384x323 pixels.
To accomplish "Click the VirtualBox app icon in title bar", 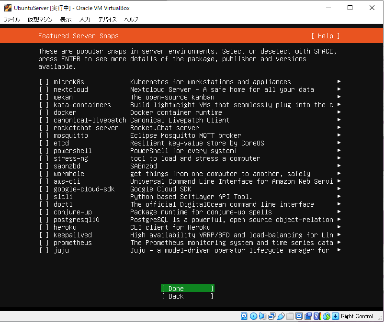I will click(7, 8).
